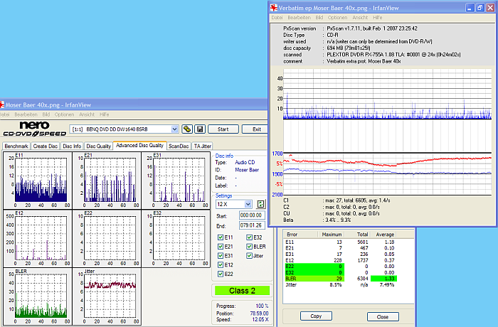Switch to the Create Disc tab
This screenshot has height=327, width=498.
[46, 146]
